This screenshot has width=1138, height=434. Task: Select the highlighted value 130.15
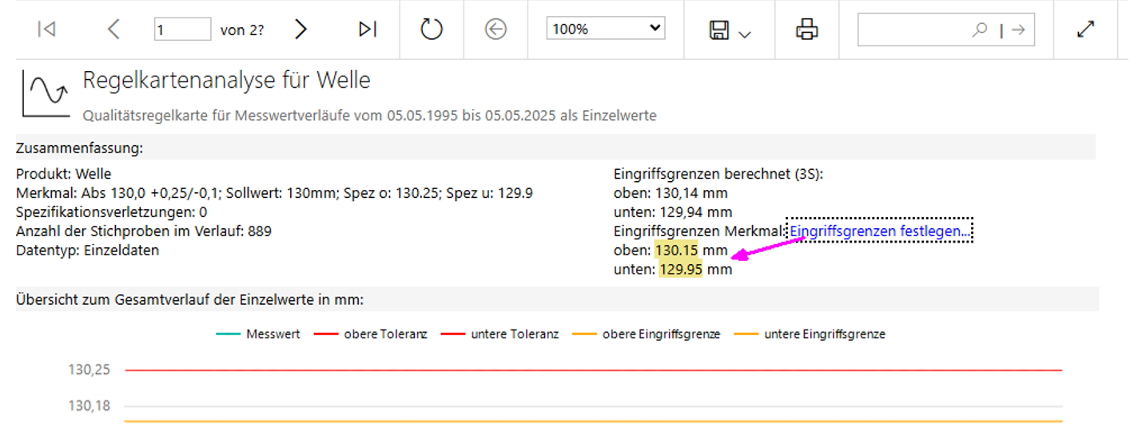click(677, 251)
